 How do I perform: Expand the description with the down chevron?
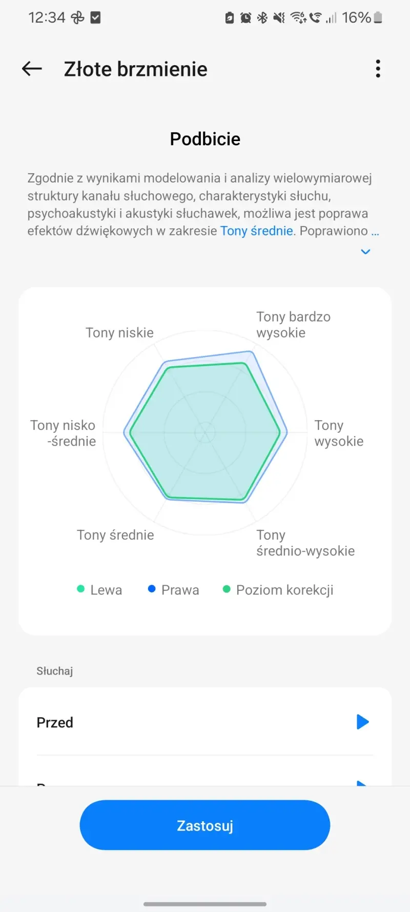(x=365, y=252)
